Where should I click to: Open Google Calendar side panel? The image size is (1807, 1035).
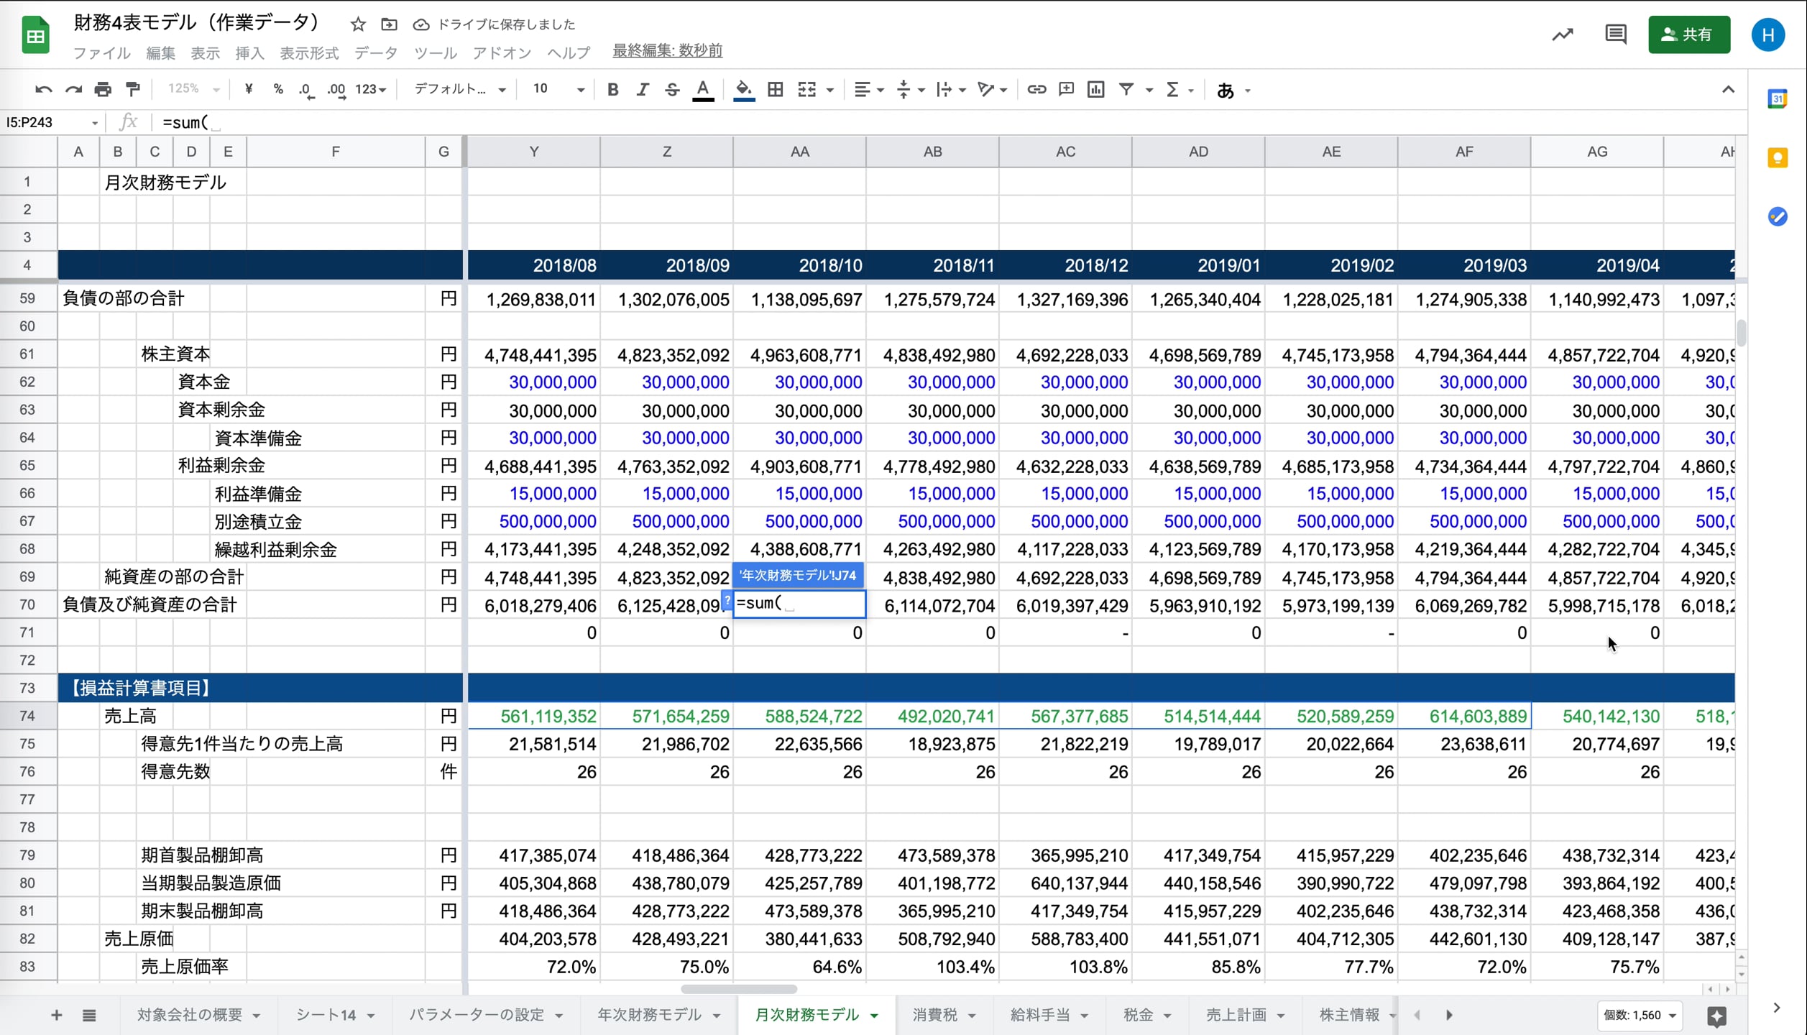coord(1778,99)
